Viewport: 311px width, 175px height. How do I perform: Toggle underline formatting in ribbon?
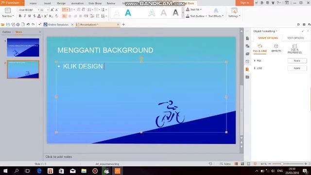point(30,16)
